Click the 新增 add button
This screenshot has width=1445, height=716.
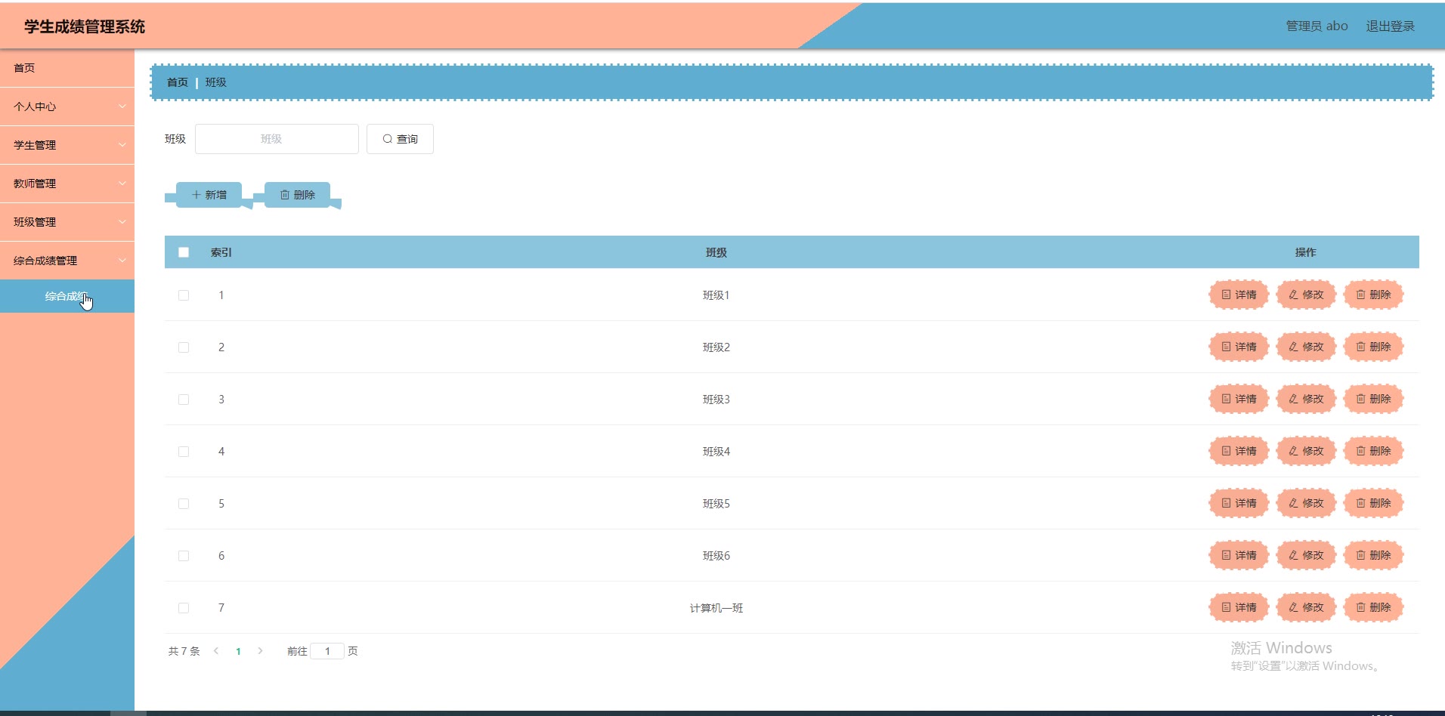pyautogui.click(x=209, y=195)
